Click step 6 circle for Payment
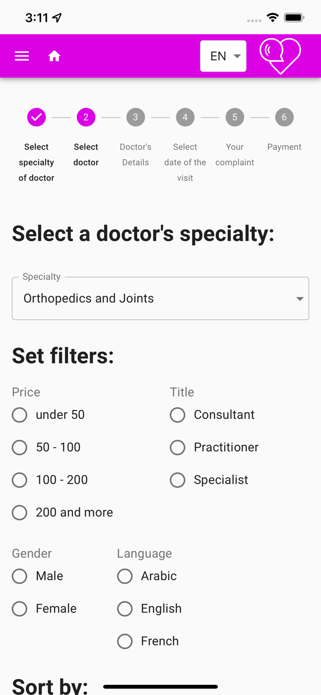 pyautogui.click(x=284, y=117)
